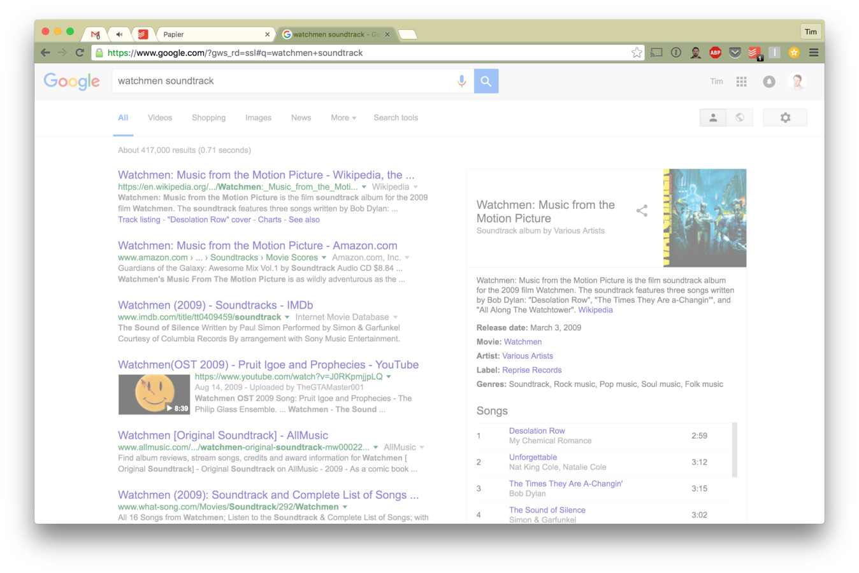Switch to the pinned audio-playing tab
Screen dimensions: 859x573
coord(119,34)
